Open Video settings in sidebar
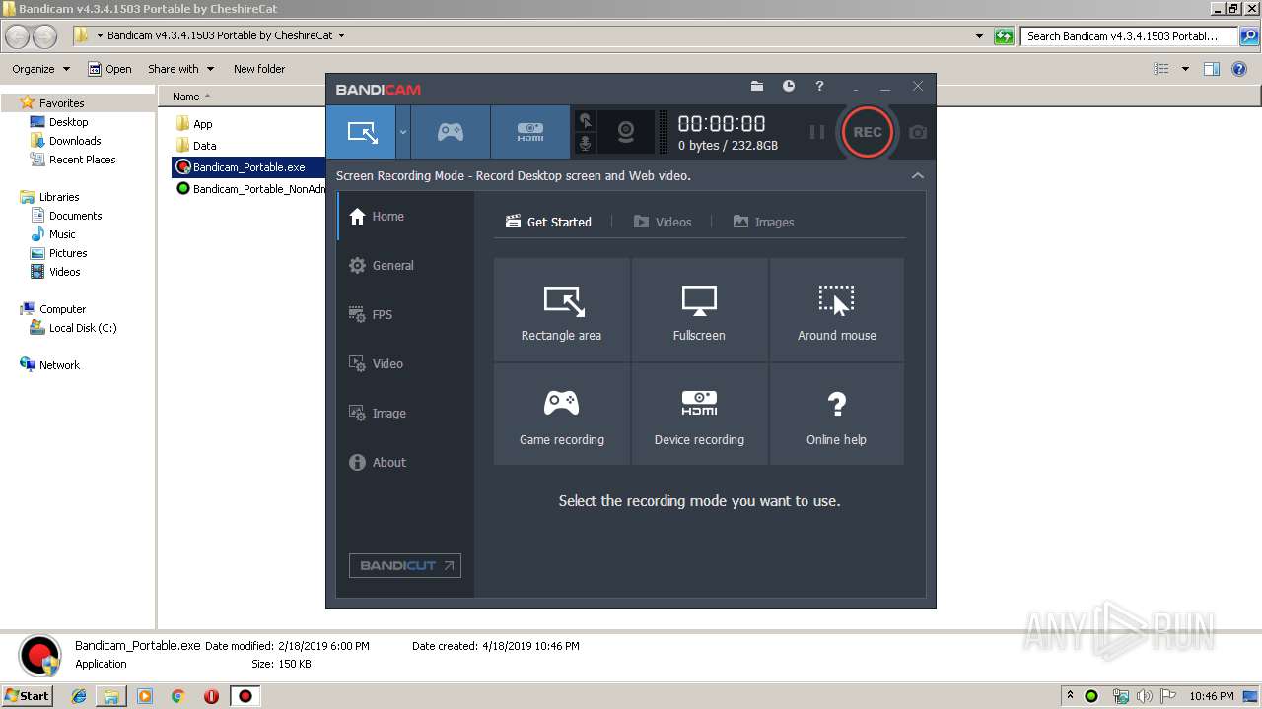1262x709 pixels. [x=406, y=364]
